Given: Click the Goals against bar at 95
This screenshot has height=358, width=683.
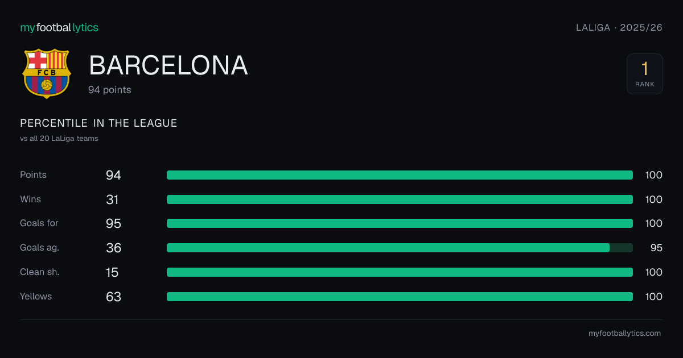Looking at the screenshot, I should 400,248.
